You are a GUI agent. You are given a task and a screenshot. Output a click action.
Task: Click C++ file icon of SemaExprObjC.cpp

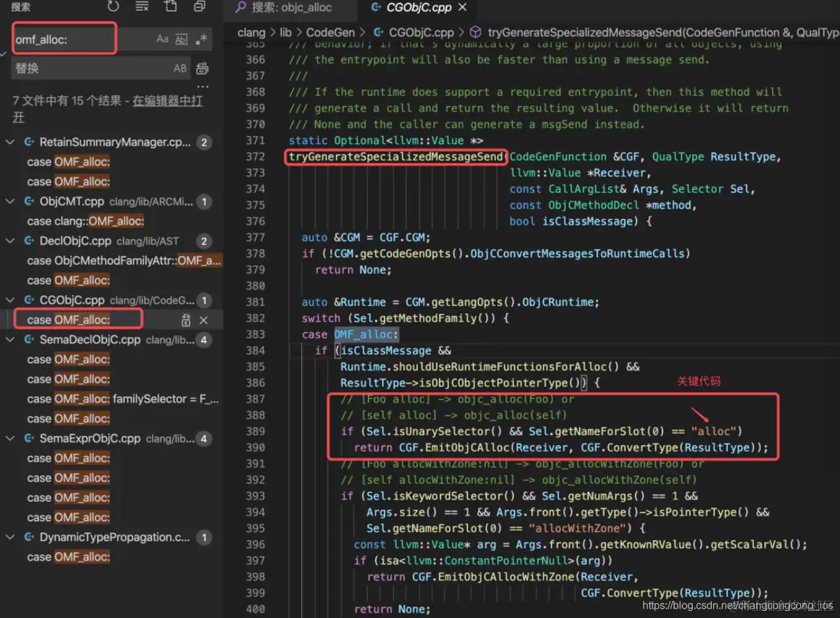28,438
